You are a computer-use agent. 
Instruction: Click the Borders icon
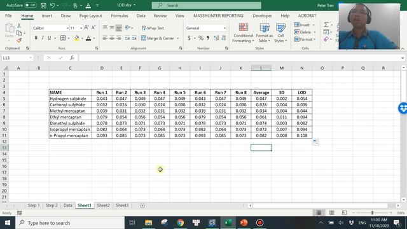(x=63, y=38)
